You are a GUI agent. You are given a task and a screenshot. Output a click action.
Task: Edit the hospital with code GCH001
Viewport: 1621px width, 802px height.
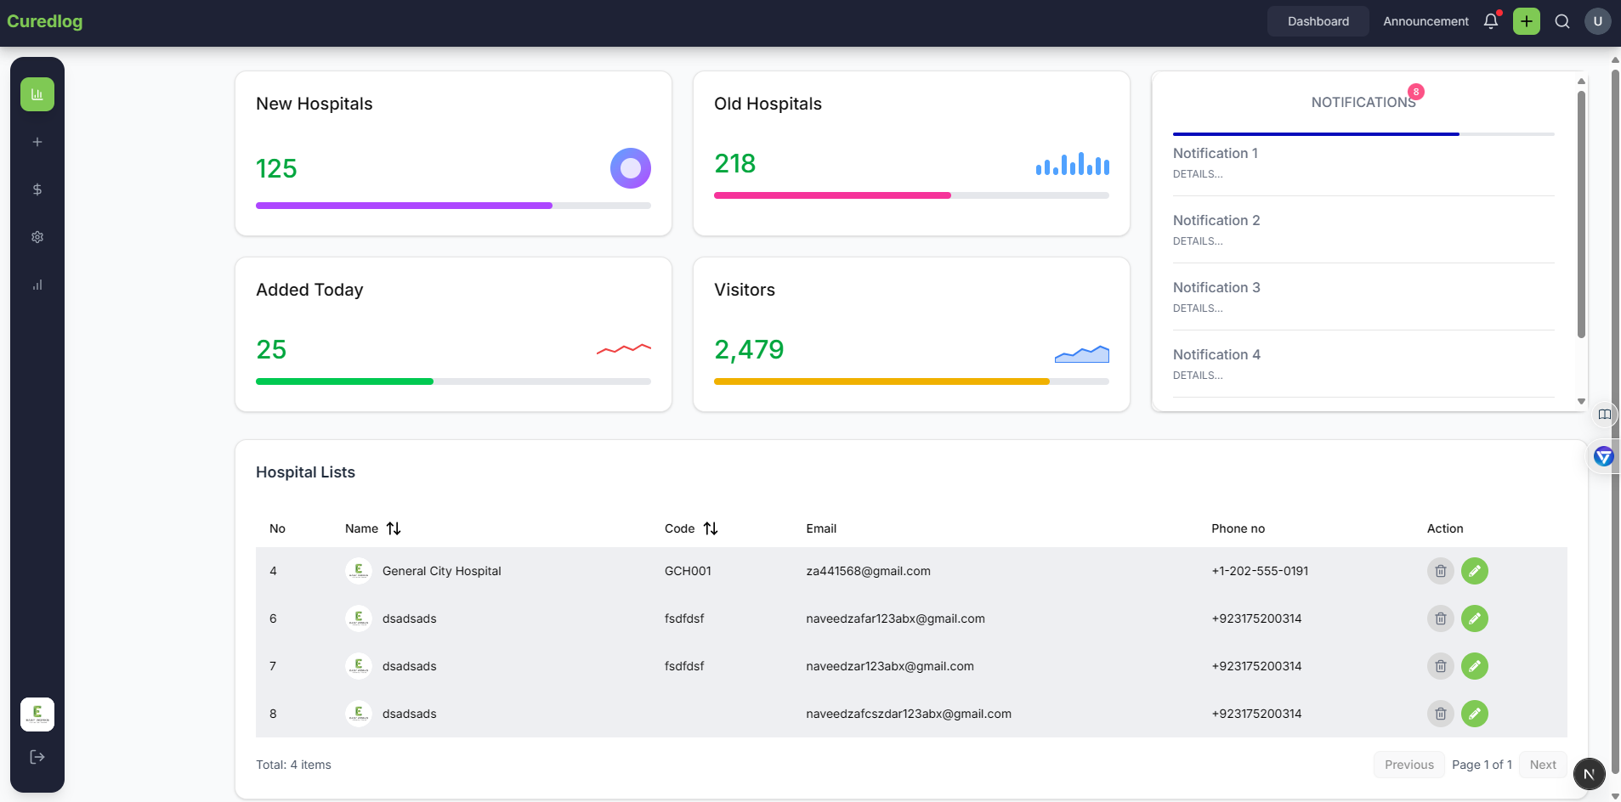click(1475, 571)
